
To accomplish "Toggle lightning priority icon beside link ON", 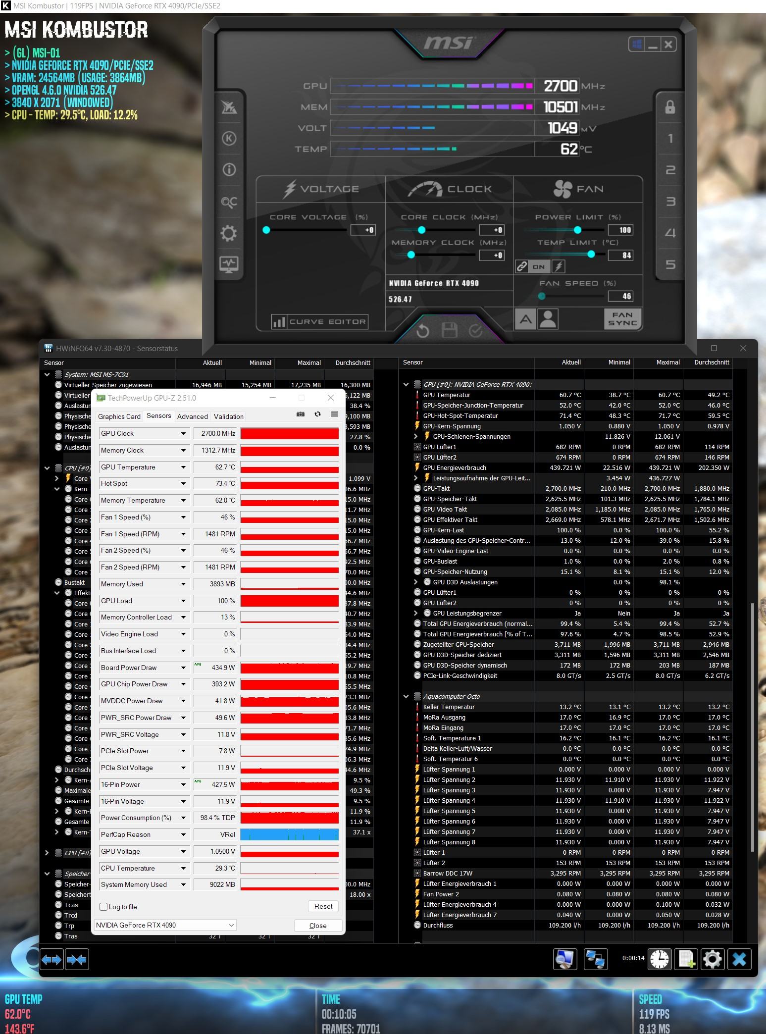I will point(559,266).
